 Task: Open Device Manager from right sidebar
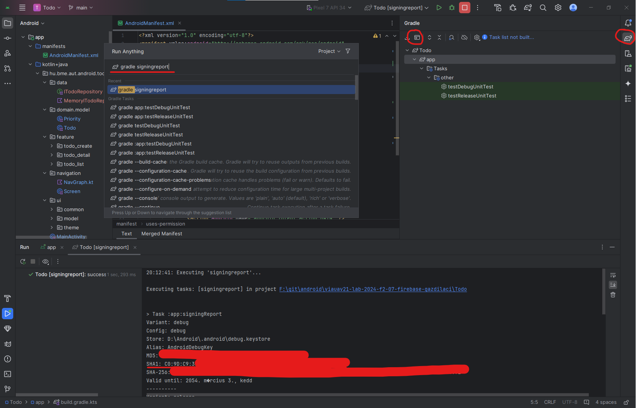tap(628, 53)
